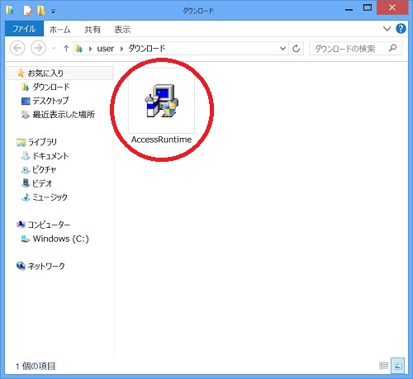The width and height of the screenshot is (413, 379).
Task: Click the new folder quick access icon
Action: click(x=41, y=11)
